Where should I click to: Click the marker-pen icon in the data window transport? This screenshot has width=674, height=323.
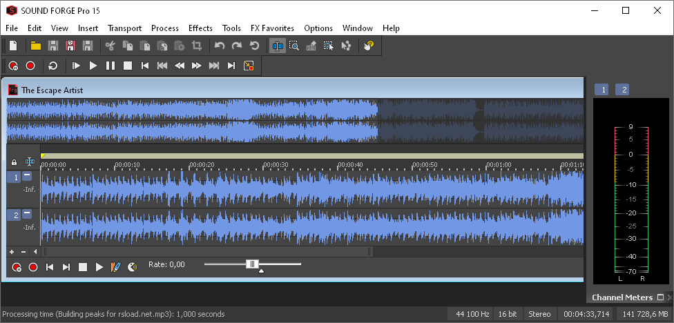coord(115,267)
